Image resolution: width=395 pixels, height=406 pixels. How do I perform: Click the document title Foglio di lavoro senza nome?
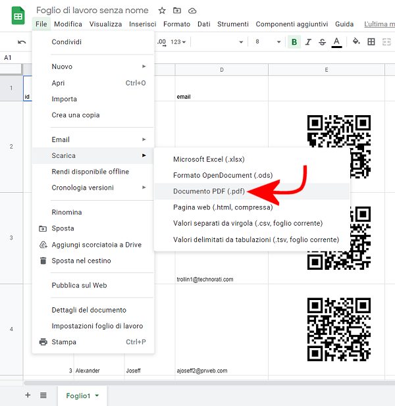92,11
